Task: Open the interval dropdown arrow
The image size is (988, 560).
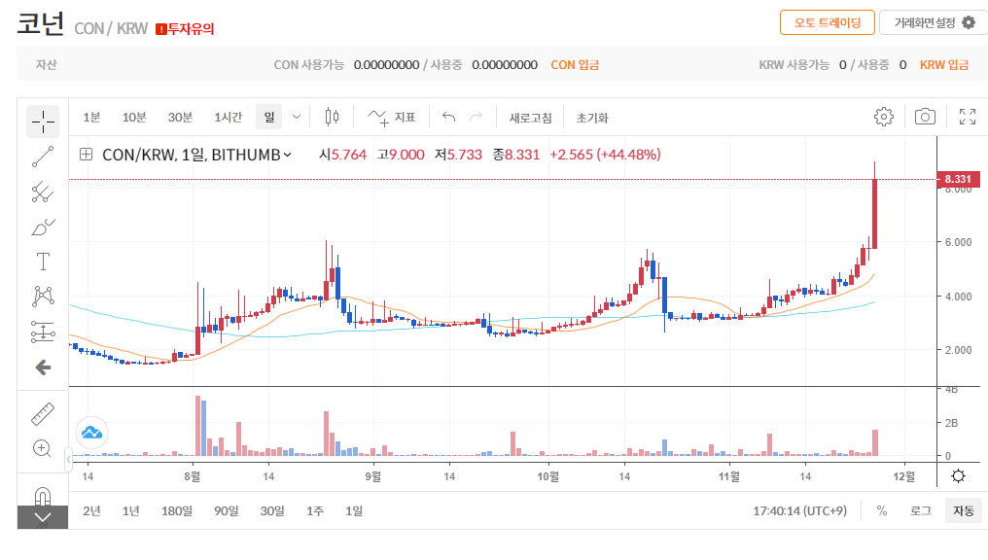Action: click(x=297, y=118)
